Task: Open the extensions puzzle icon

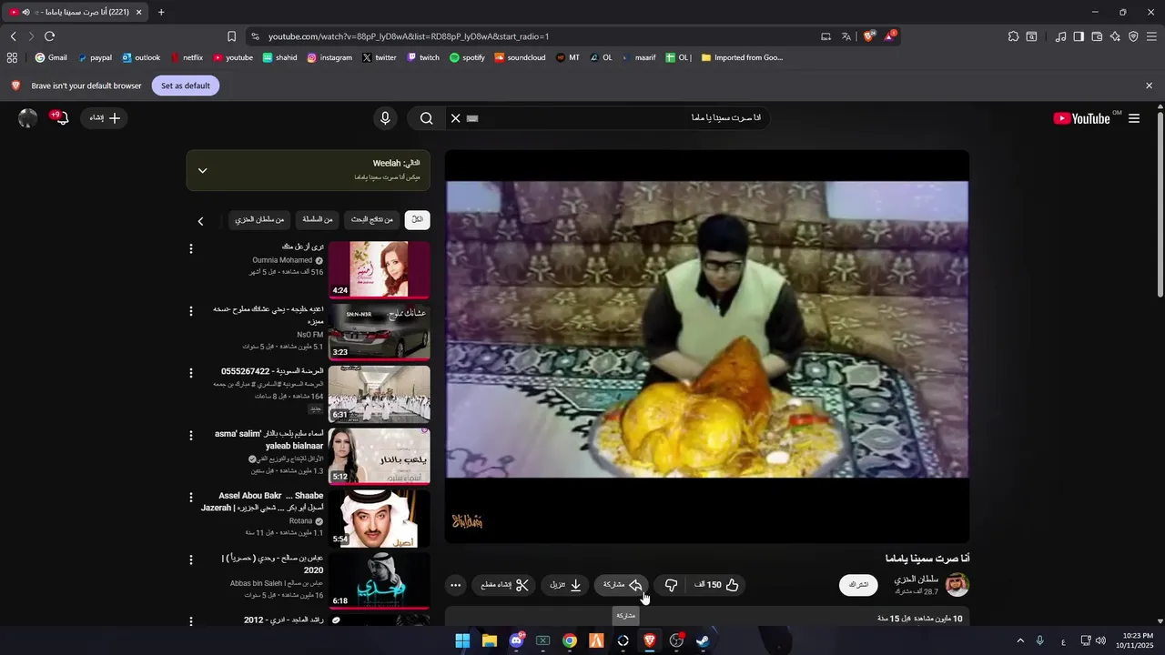Action: [1013, 36]
